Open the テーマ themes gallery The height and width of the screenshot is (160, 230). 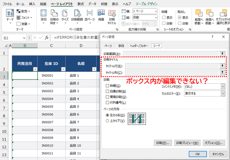click(10, 16)
